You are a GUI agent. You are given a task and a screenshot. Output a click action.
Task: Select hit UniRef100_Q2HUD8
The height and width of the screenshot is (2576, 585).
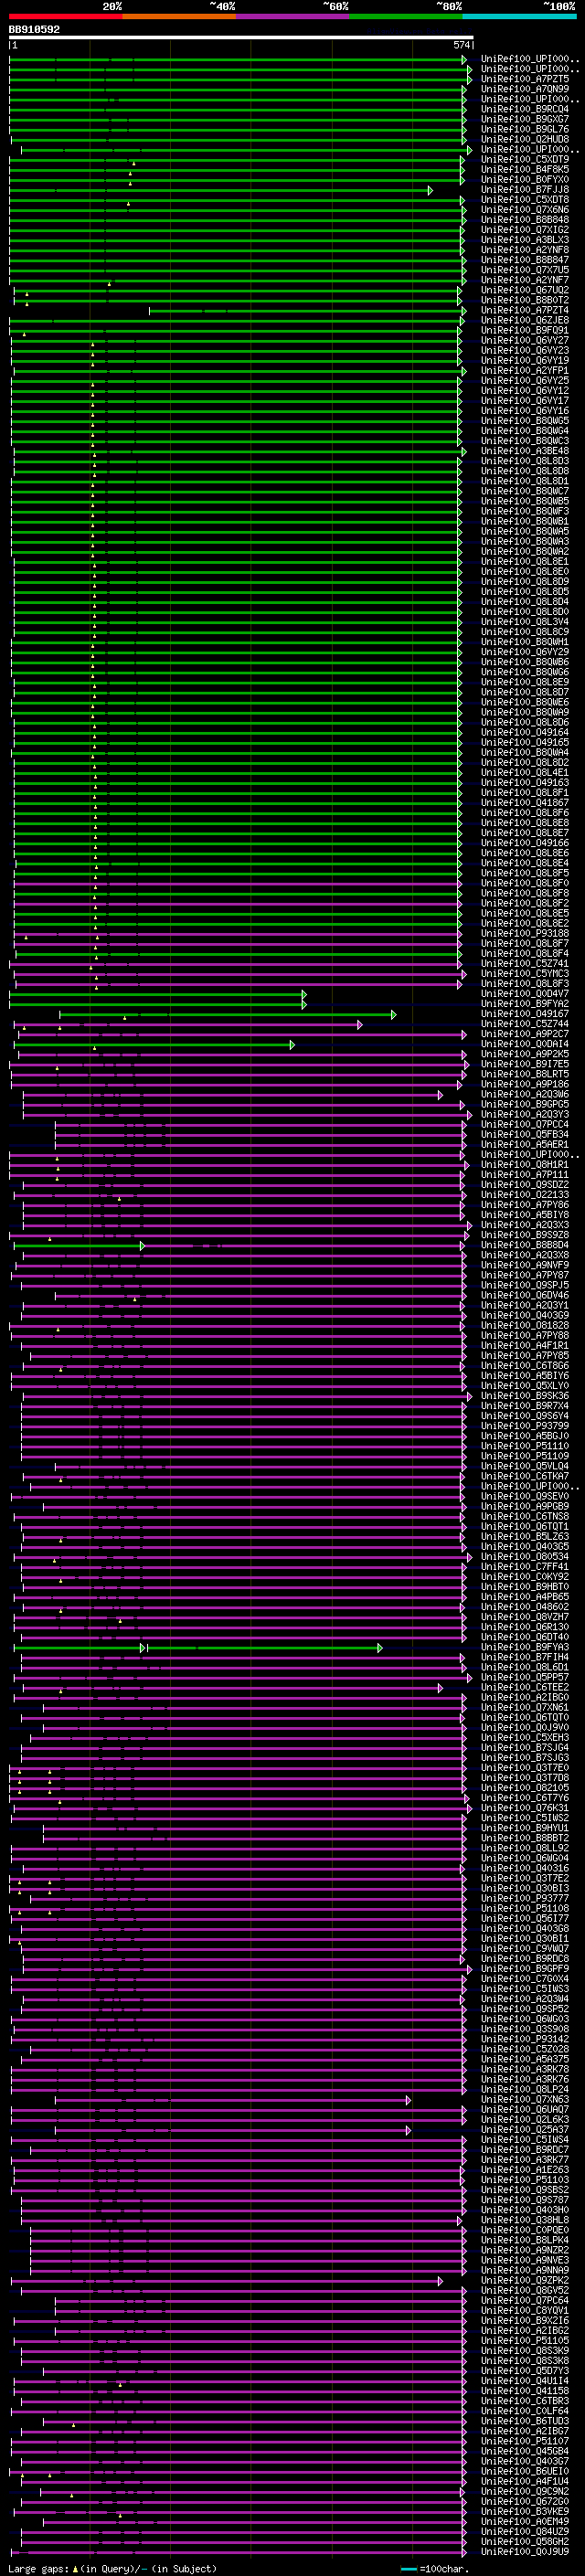(x=525, y=139)
